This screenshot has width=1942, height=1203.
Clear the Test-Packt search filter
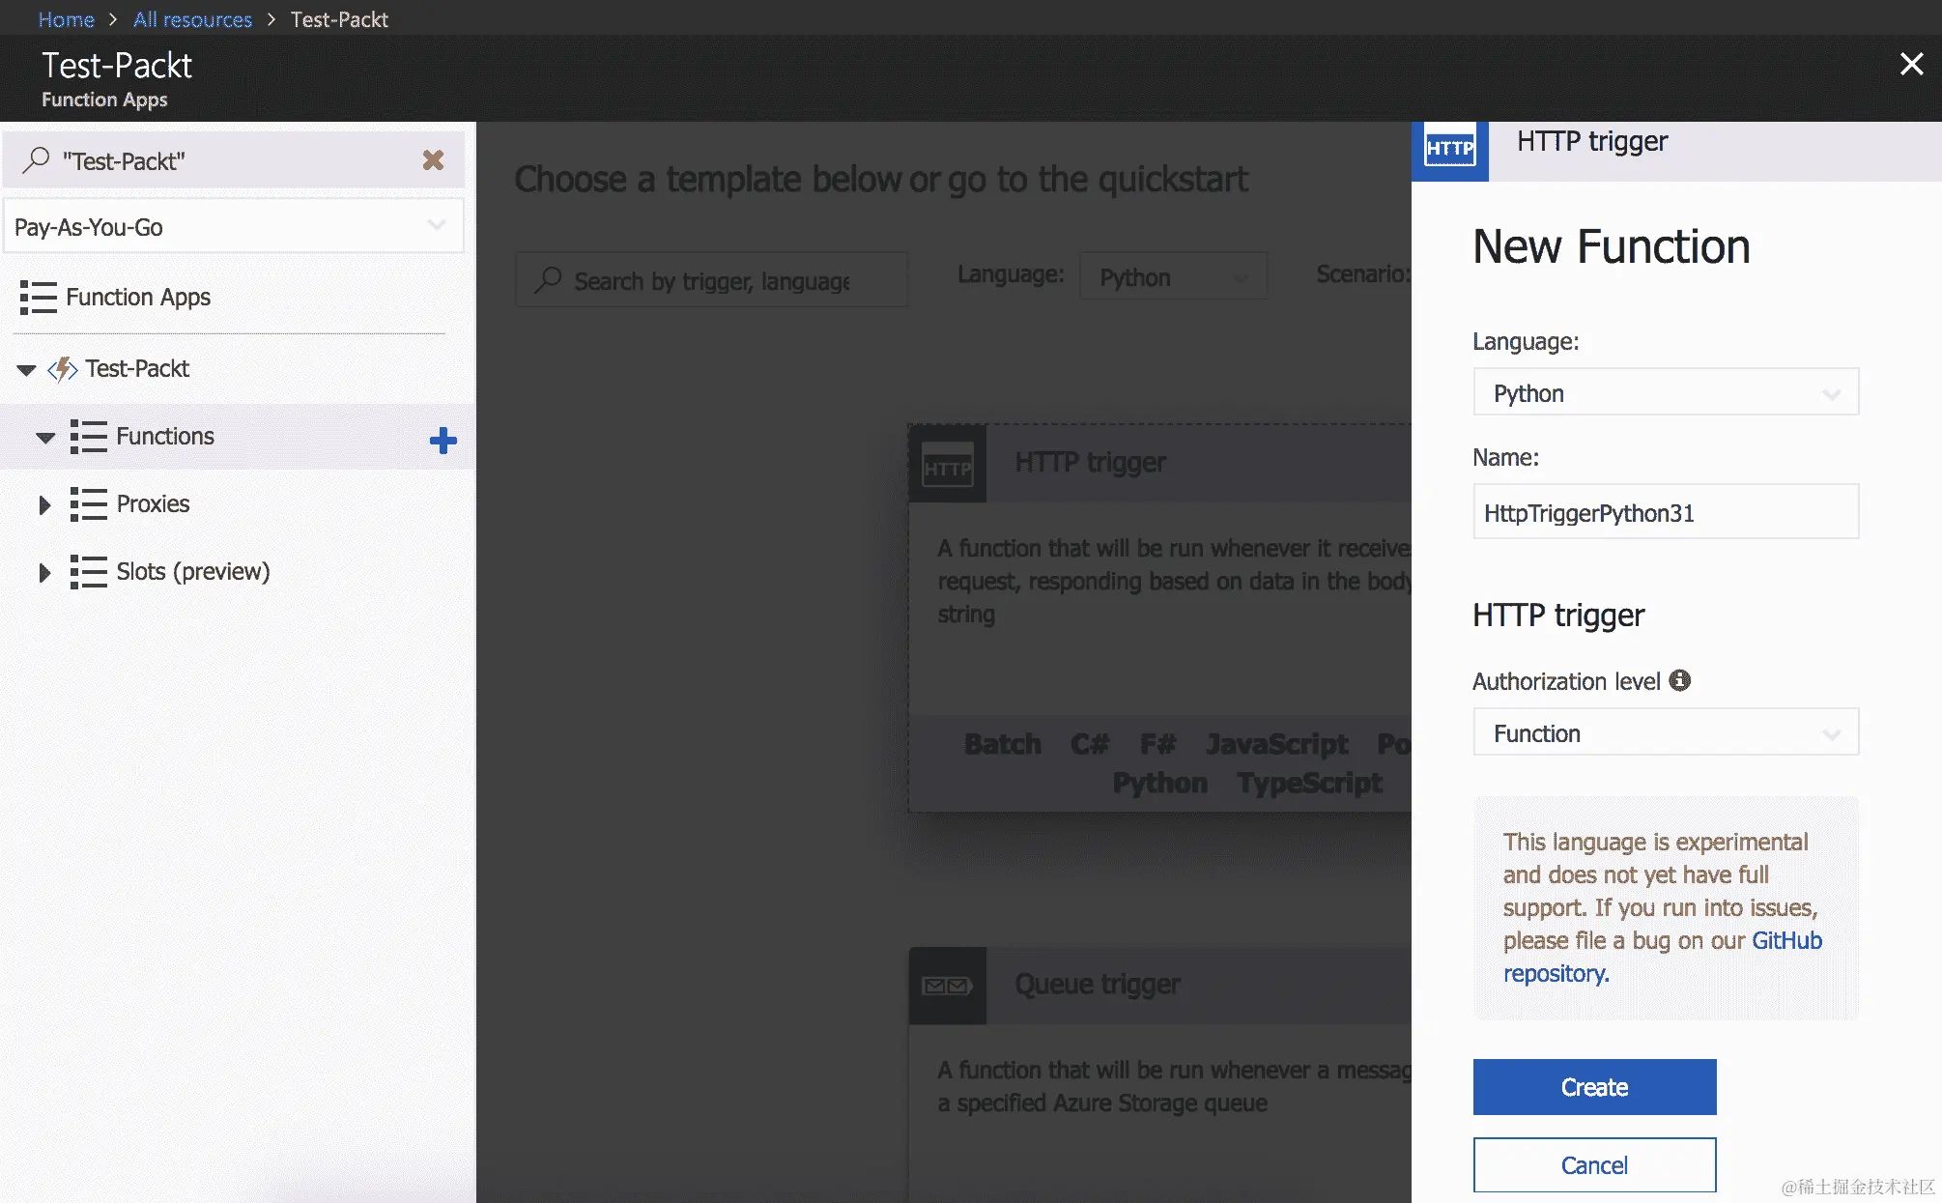(x=433, y=160)
